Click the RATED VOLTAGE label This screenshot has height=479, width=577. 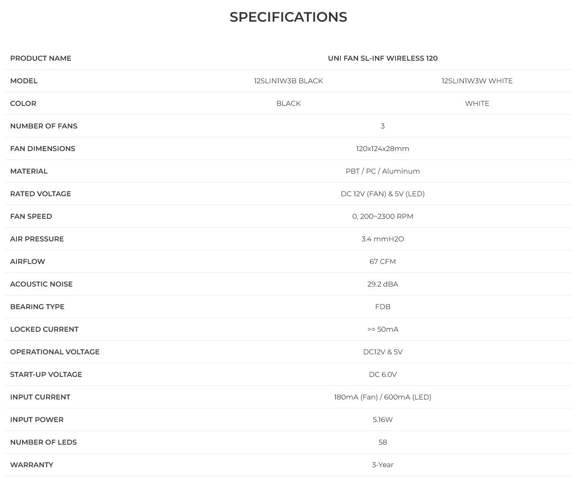click(x=40, y=194)
